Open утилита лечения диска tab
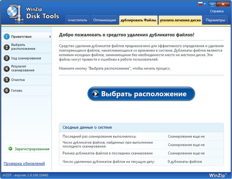 180,20
